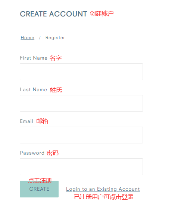Image resolution: width=184 pixels, height=206 pixels.
Task: Click the Email field label
Action: pos(26,121)
